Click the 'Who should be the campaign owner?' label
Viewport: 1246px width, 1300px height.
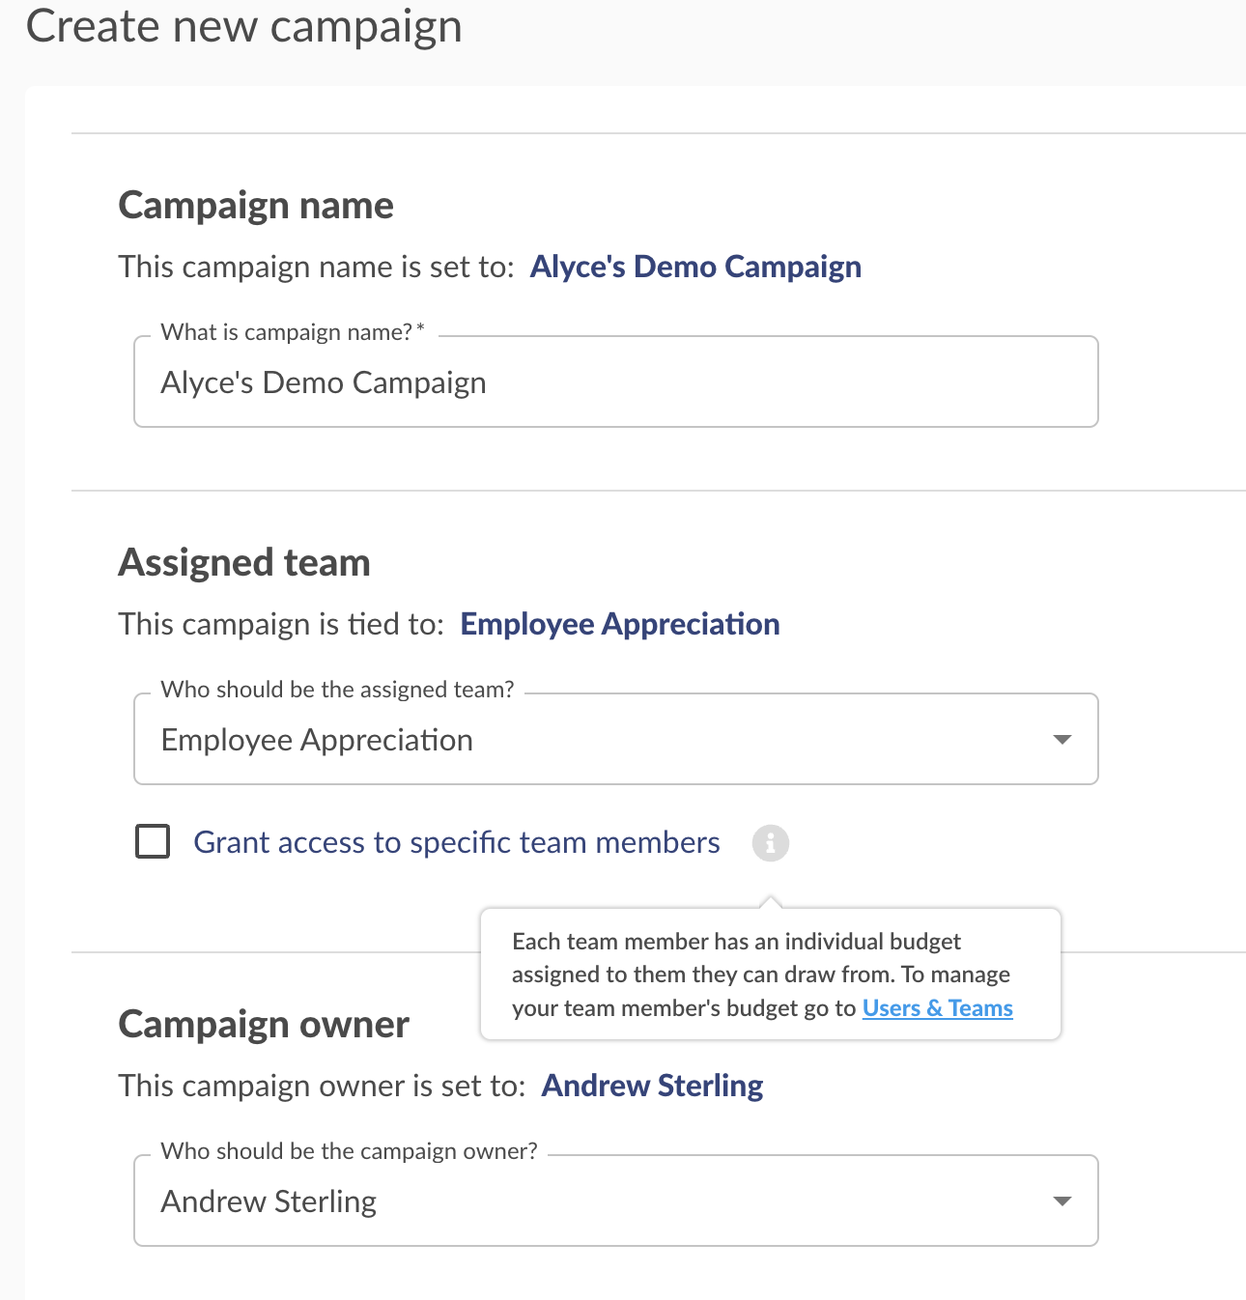349,1151
